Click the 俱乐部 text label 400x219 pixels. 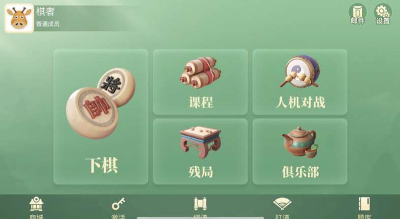click(x=300, y=172)
